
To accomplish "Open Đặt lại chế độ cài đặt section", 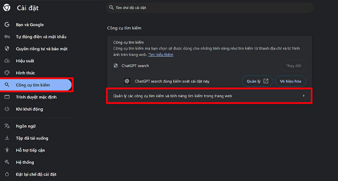I will [x=36, y=174].
